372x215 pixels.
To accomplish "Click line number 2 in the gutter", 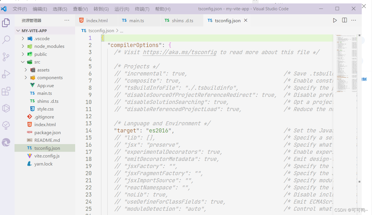I will click(x=90, y=45).
